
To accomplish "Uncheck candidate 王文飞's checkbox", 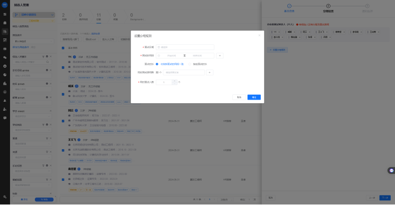I will coord(63,150).
